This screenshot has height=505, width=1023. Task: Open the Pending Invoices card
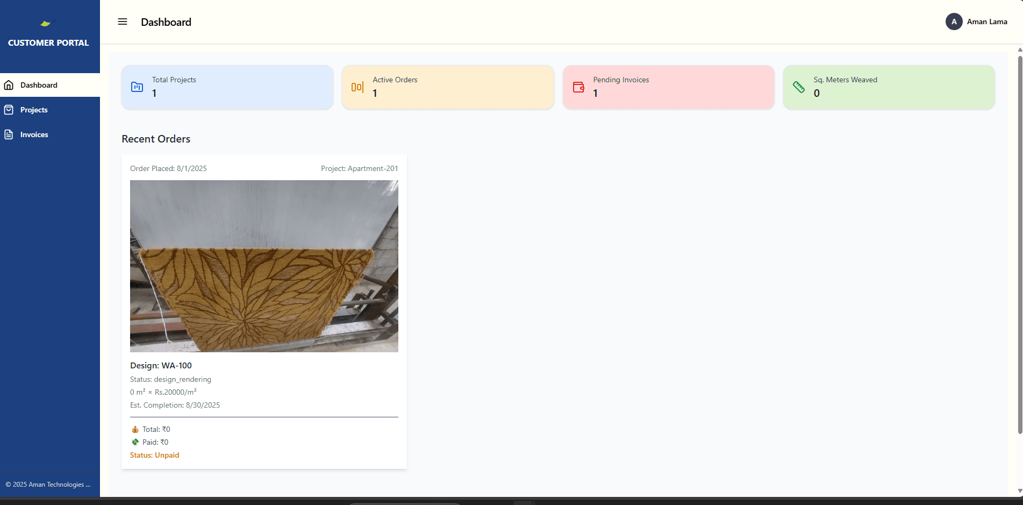[668, 87]
